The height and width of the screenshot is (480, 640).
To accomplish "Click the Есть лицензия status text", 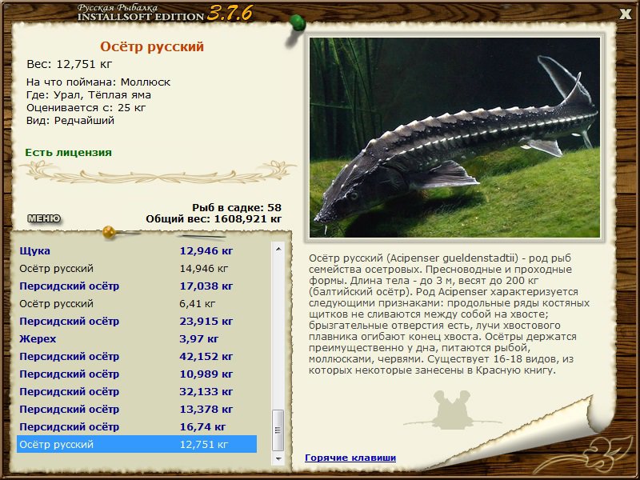I will (x=68, y=153).
